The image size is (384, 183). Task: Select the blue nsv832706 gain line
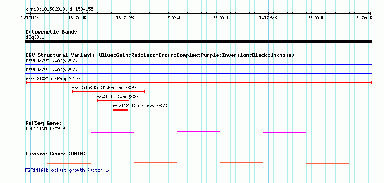point(198,73)
